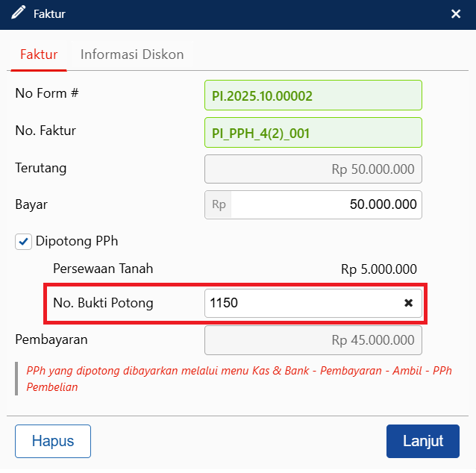The image size is (476, 473).
Task: Clear the No. Bukti Potong value
Action: tap(408, 303)
